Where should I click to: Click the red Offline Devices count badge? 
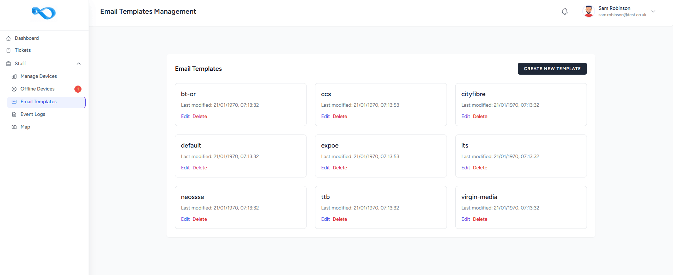(x=78, y=89)
